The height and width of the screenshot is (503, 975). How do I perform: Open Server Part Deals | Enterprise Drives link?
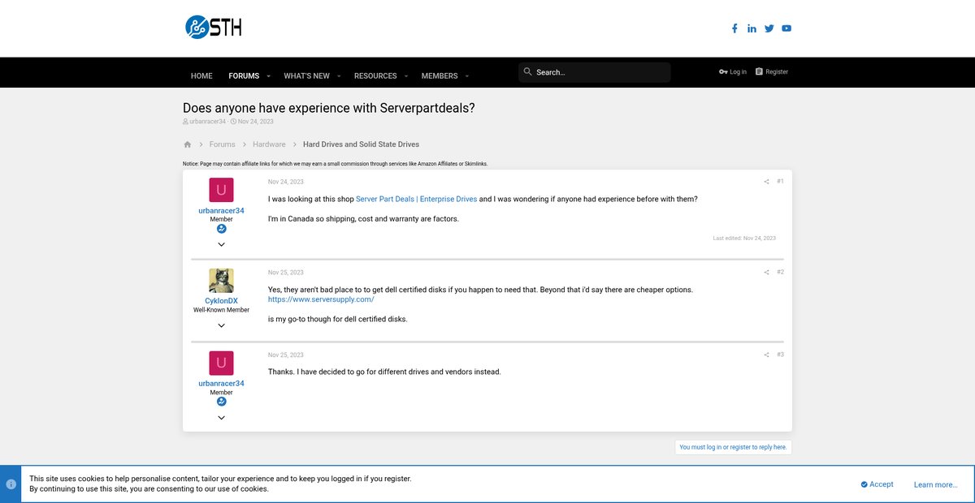(416, 199)
